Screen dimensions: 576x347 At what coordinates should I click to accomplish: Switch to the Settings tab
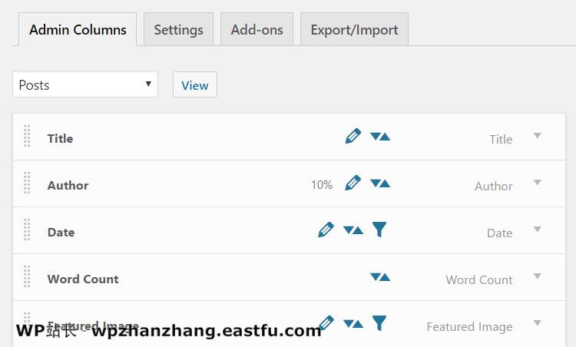coord(178,30)
